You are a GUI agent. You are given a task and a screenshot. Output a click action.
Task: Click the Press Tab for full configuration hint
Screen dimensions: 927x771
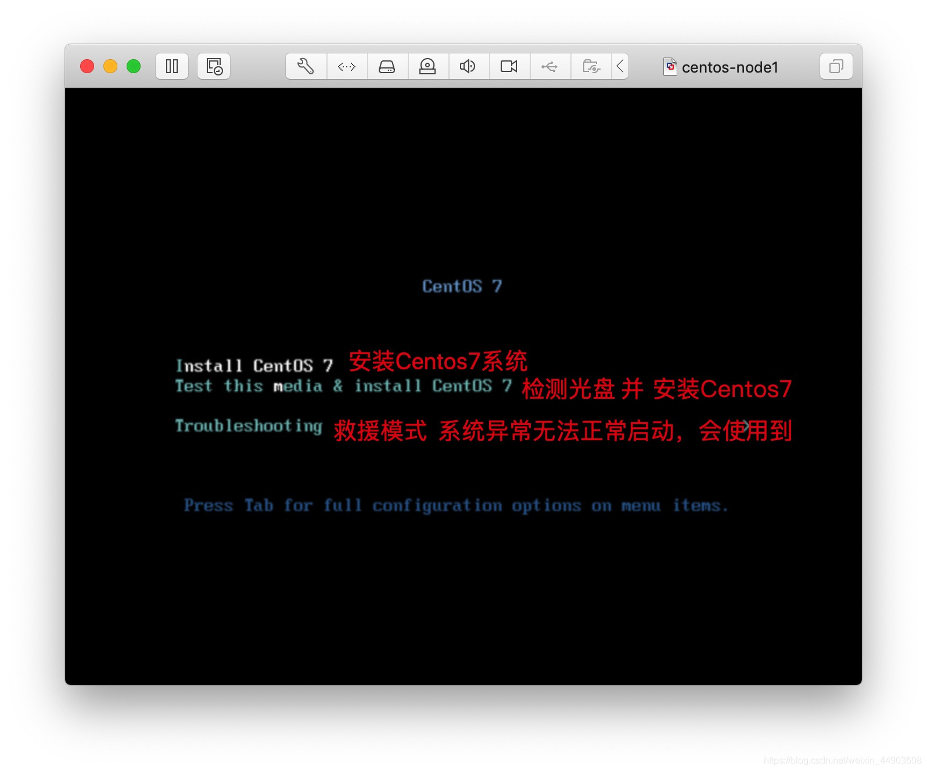pyautogui.click(x=456, y=506)
